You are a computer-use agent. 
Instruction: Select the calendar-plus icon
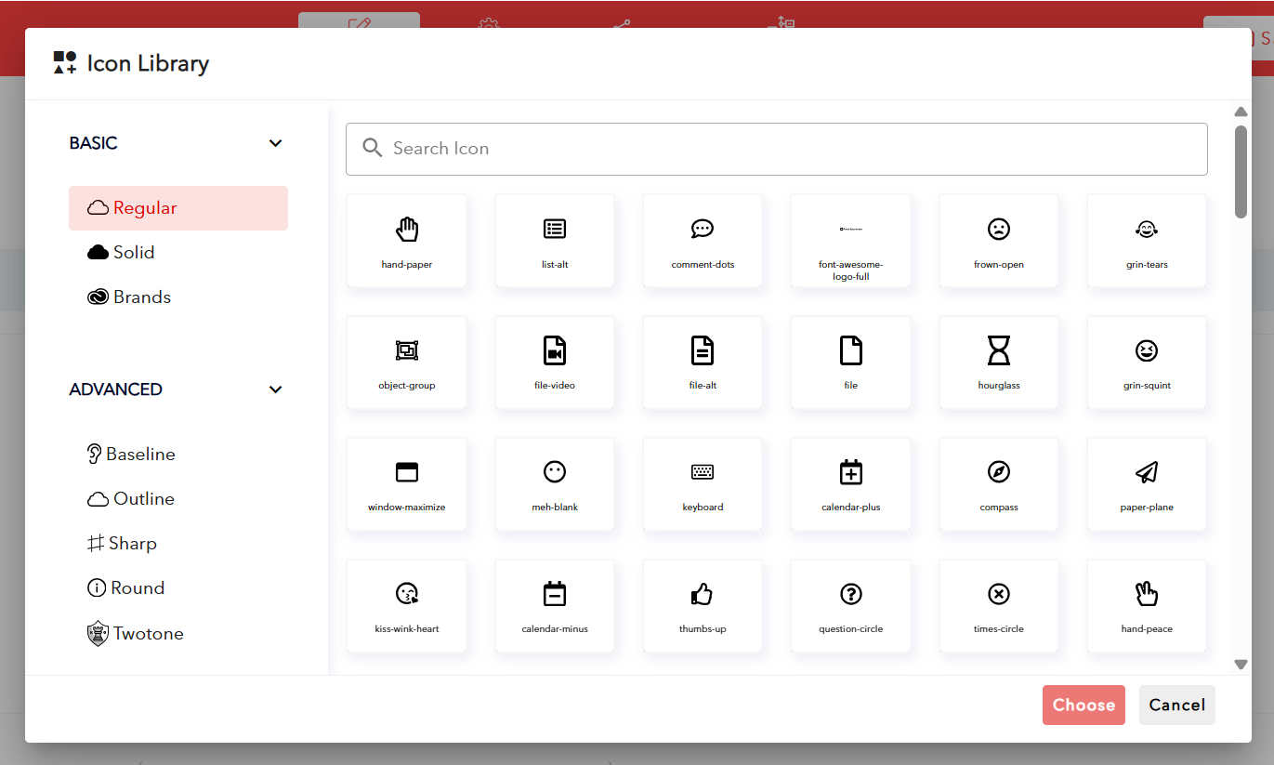850,483
